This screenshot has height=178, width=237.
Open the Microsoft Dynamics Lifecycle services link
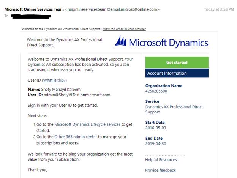click(87, 124)
